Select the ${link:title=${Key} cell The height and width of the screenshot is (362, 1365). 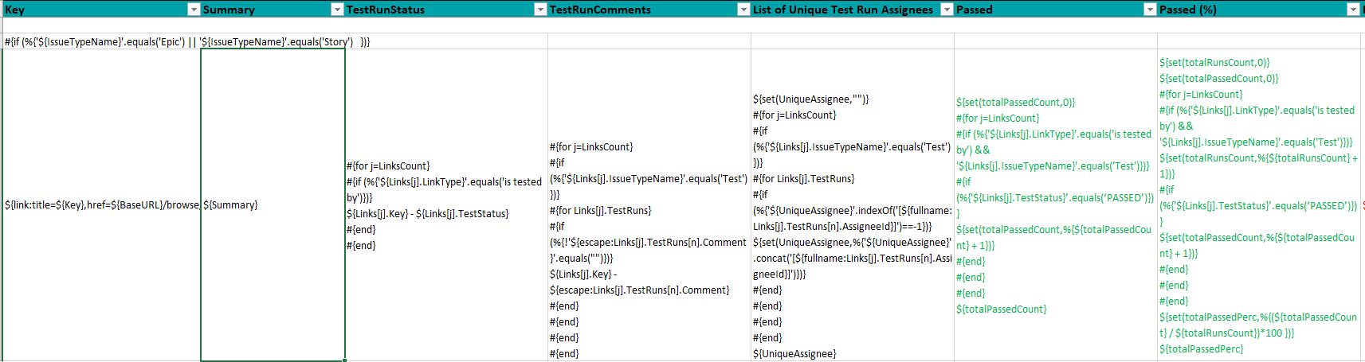pos(101,205)
